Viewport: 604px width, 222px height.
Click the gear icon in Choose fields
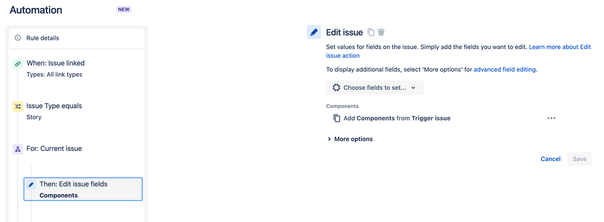coord(336,87)
